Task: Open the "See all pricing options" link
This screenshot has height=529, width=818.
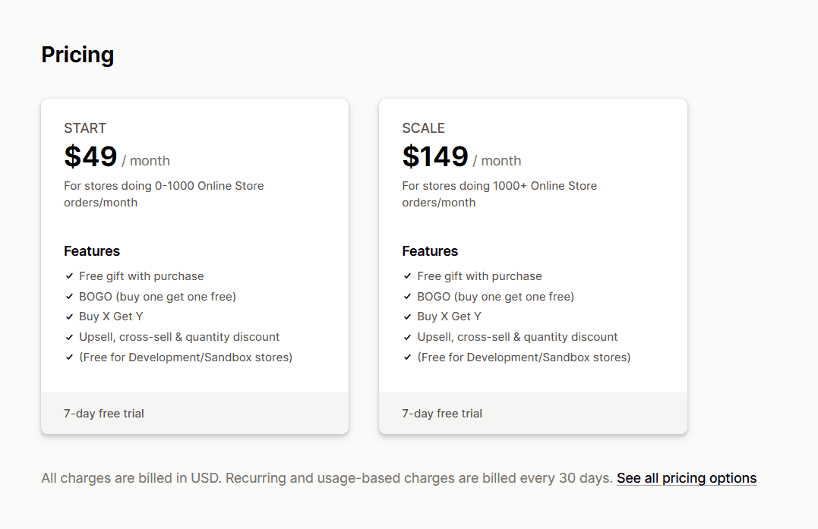Action: point(686,478)
